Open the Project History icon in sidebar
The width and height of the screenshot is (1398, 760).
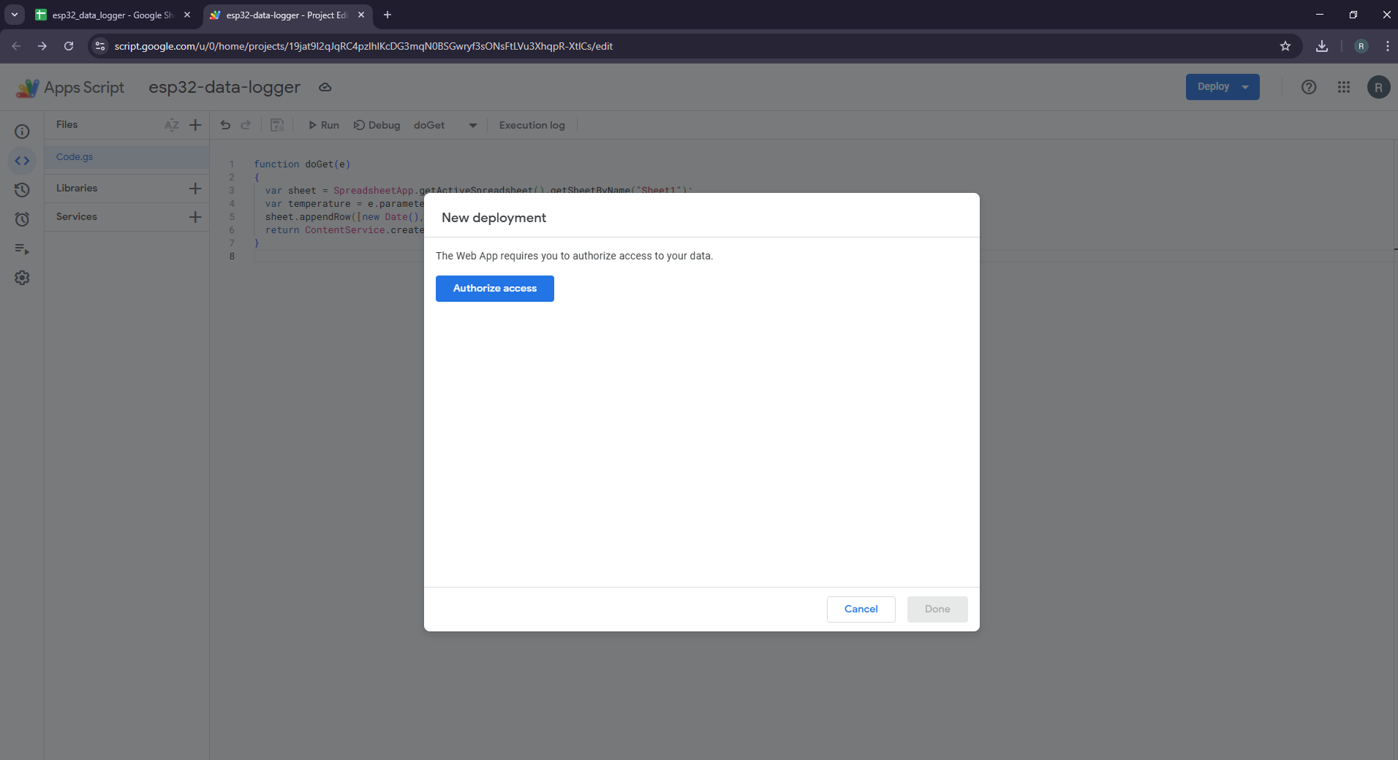click(x=22, y=190)
